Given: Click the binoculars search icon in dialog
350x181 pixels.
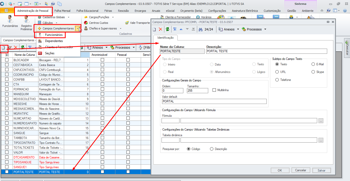Looking at the screenshot, I should 201,29.
